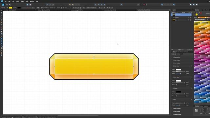Open the layer blend mode dropdown

(x=185, y=12)
